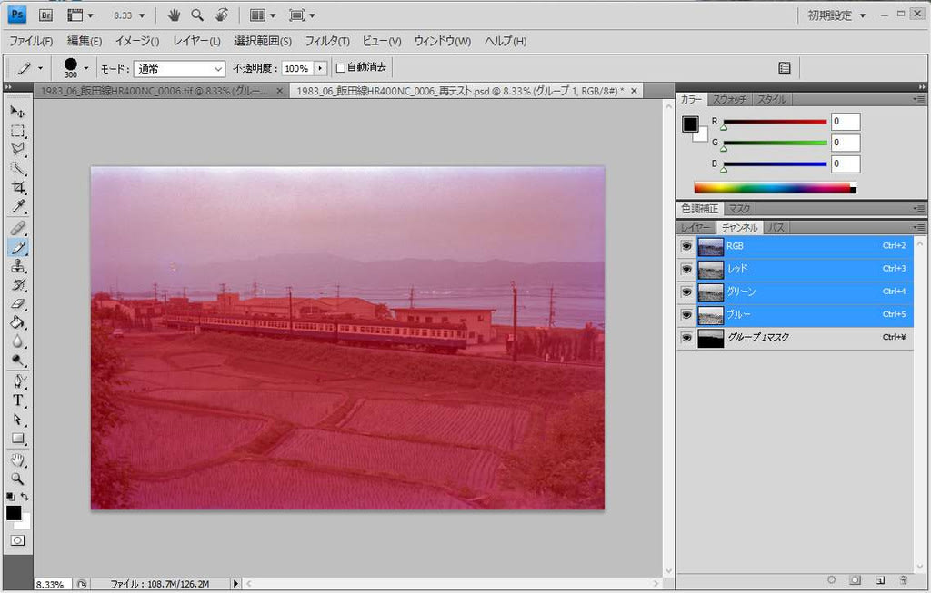The width and height of the screenshot is (931, 593).
Task: Click the R value input field
Action: pos(845,121)
